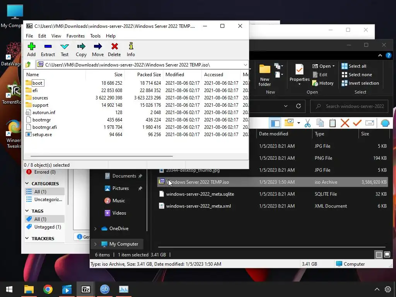Screen dimensions: 396x297
Task: Click the Add button in 7-Zip toolbar
Action: click(x=31, y=49)
